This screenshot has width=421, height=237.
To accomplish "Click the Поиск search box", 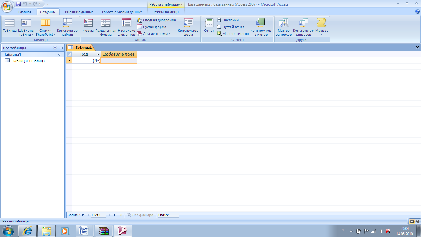I will point(168,215).
